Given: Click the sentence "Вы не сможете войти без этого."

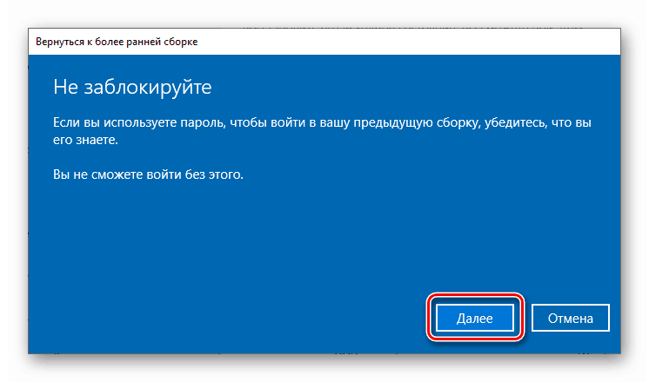Looking at the screenshot, I should click(149, 175).
